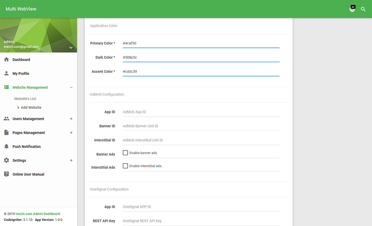Click the 'Interstitial ID' label
This screenshot has height=226, width=372.
coord(105,140)
